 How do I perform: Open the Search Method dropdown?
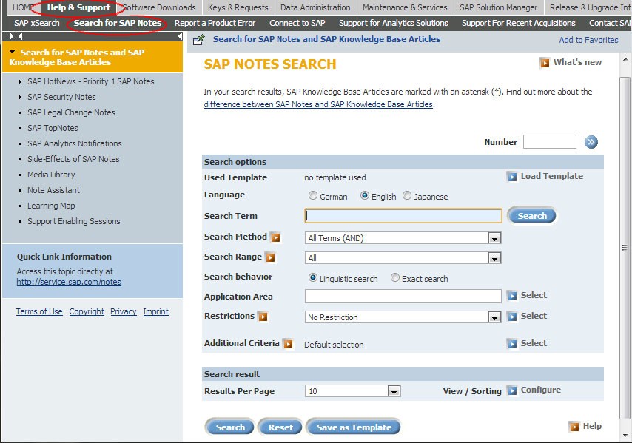tap(494, 238)
